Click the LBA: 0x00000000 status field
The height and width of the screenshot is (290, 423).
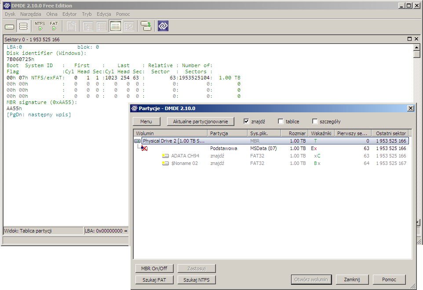coord(106,231)
